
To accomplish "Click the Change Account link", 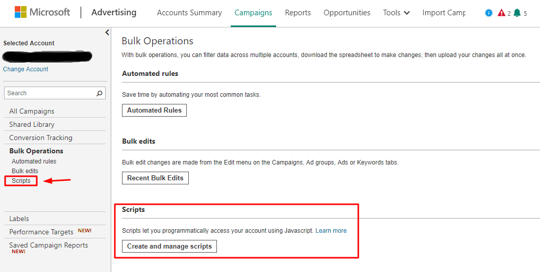I will [x=26, y=69].
